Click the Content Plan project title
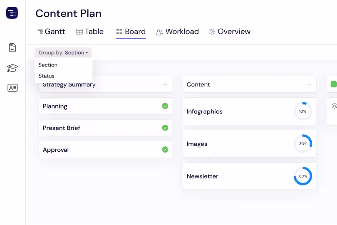Image resolution: width=337 pixels, height=225 pixels. 68,14
